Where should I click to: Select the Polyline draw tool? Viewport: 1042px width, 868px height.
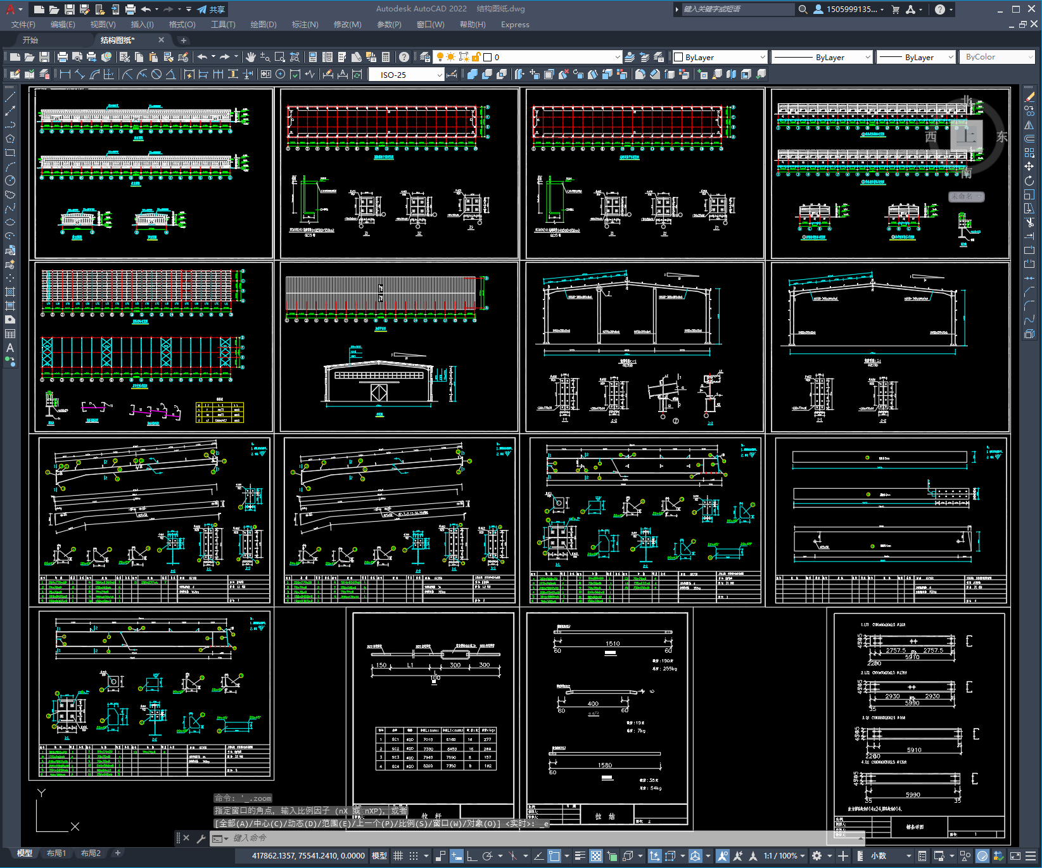click(x=10, y=125)
